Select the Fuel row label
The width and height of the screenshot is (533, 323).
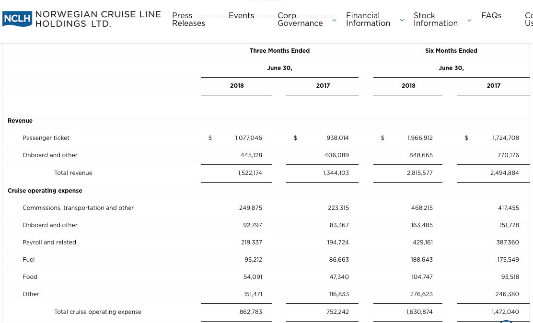click(29, 260)
